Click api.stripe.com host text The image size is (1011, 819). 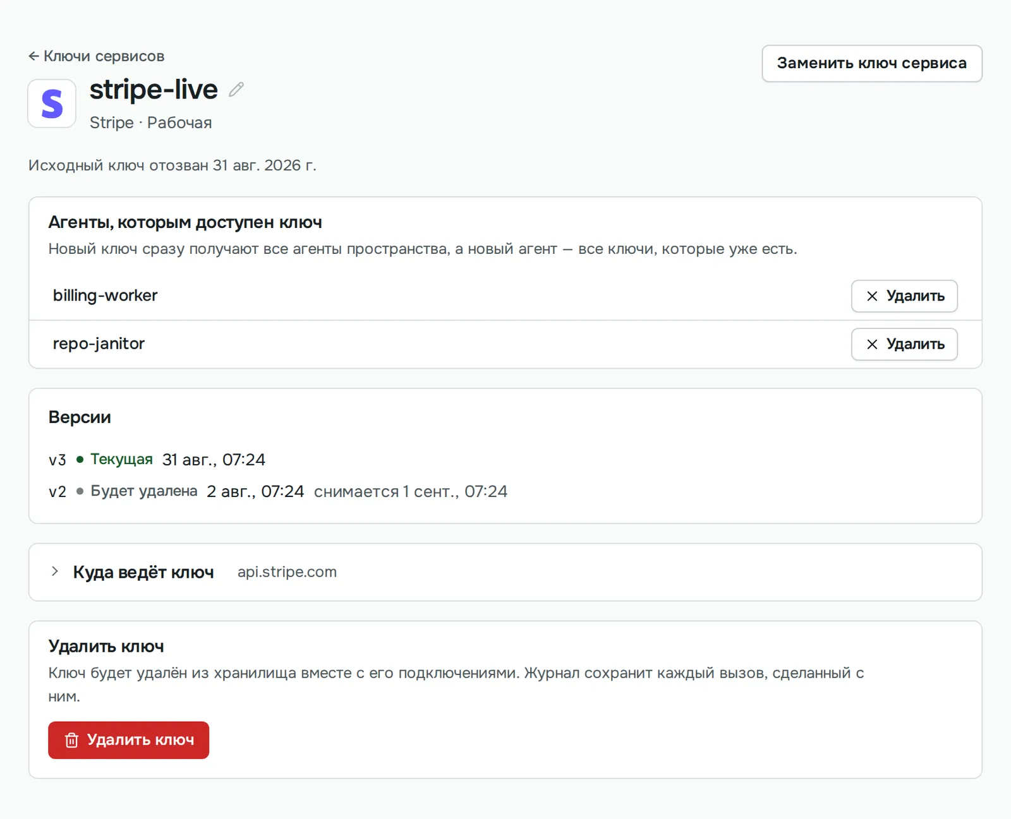point(287,572)
